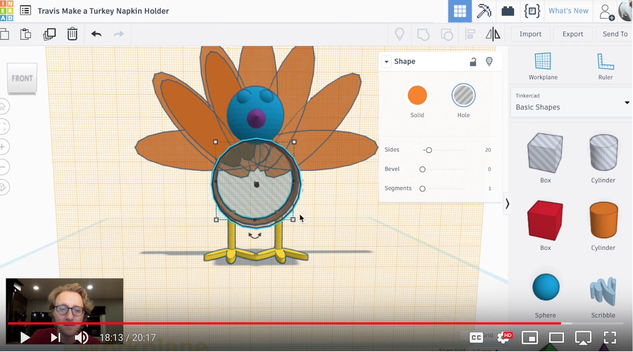Click the design title Travis Make a Turkey Napkin Holder
633x352 pixels.
[103, 11]
